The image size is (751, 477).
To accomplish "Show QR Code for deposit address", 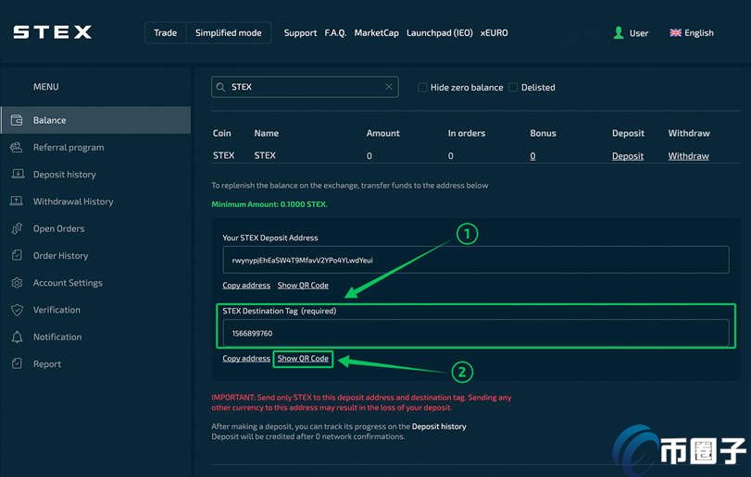I will [x=303, y=286].
